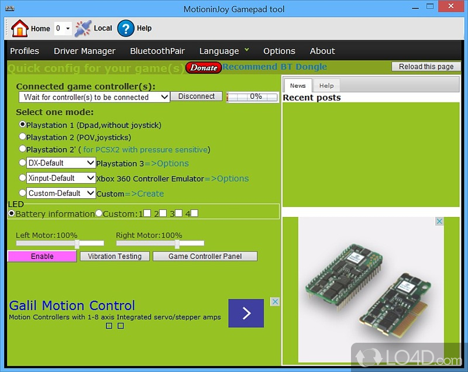Open the toolbar number dropdown showing 0
The width and height of the screenshot is (468, 372).
point(63,28)
